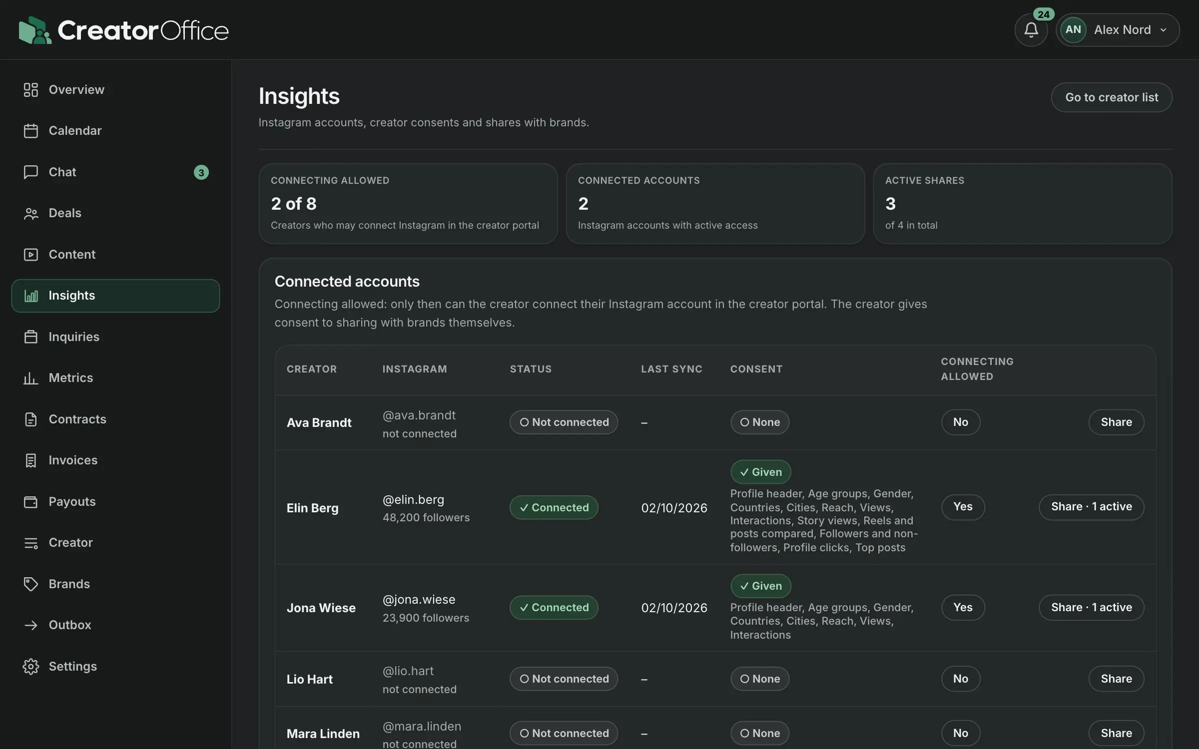This screenshot has height=749, width=1199.
Task: Click the CREATOR column header
Action: pyautogui.click(x=311, y=369)
